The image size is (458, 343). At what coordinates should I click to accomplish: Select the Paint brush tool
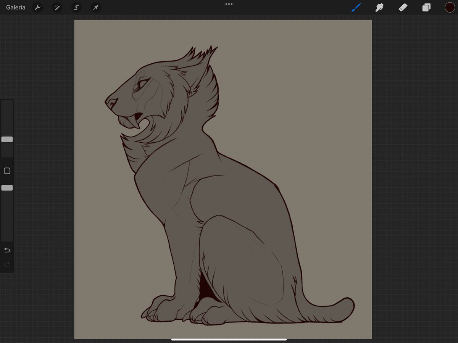tap(356, 7)
